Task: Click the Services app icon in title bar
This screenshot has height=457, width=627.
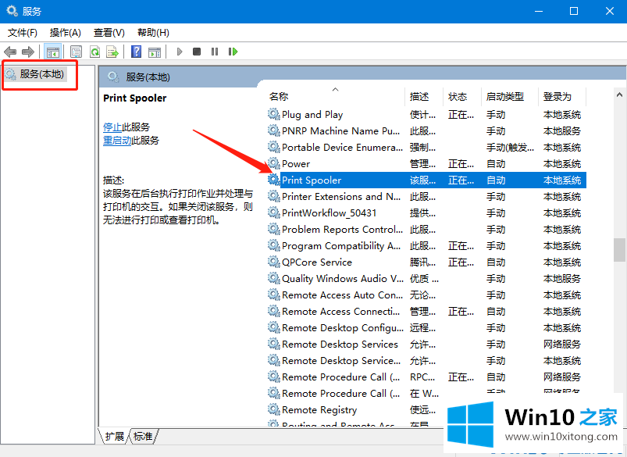Action: [x=12, y=11]
